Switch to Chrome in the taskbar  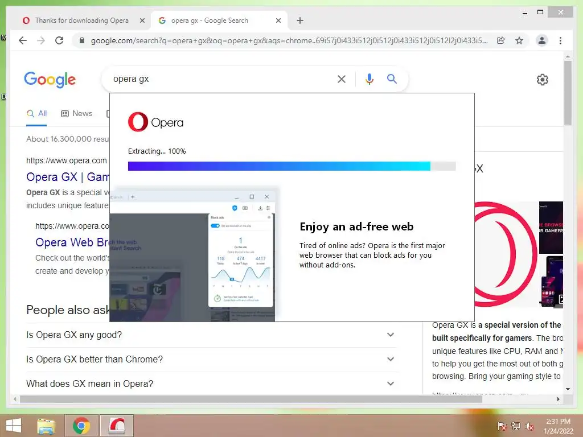tap(81, 426)
